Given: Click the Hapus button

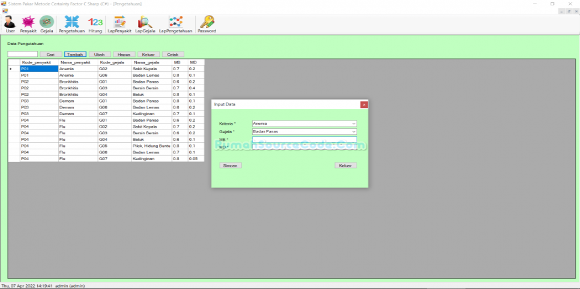Looking at the screenshot, I should pyautogui.click(x=124, y=55).
